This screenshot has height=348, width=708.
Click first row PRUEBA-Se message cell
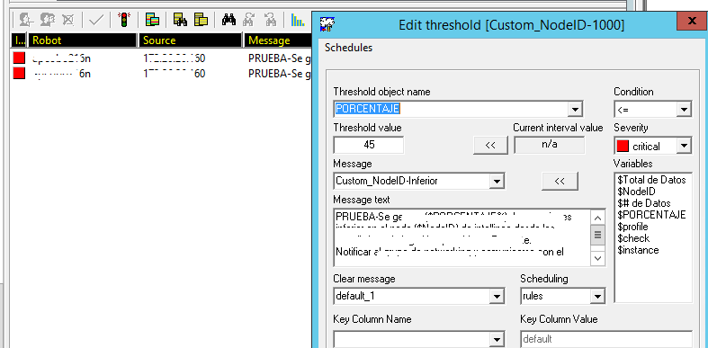[279, 58]
